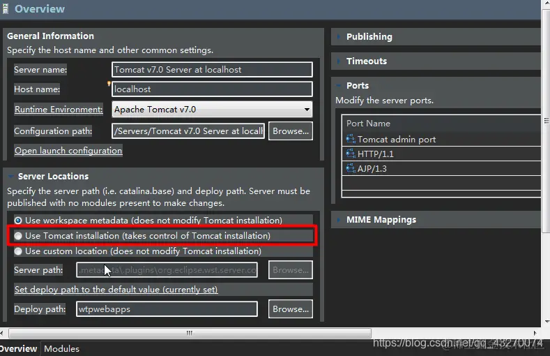Click the General Information heading
This screenshot has height=356, width=550.
pos(50,36)
